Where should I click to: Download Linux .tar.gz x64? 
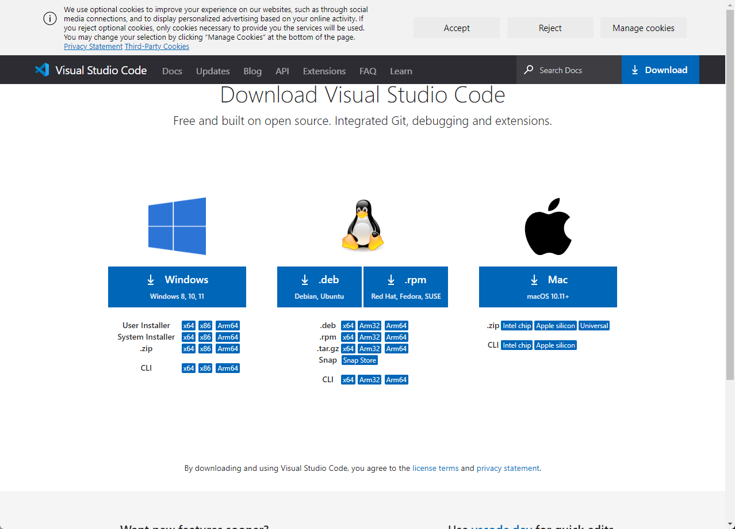[x=348, y=349]
